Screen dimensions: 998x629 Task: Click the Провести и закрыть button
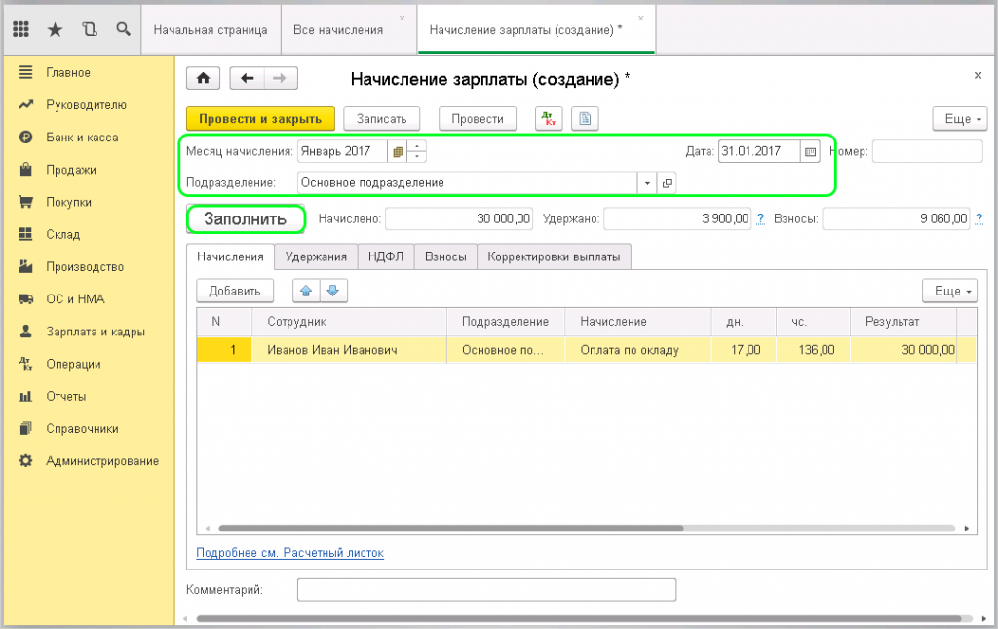click(260, 119)
